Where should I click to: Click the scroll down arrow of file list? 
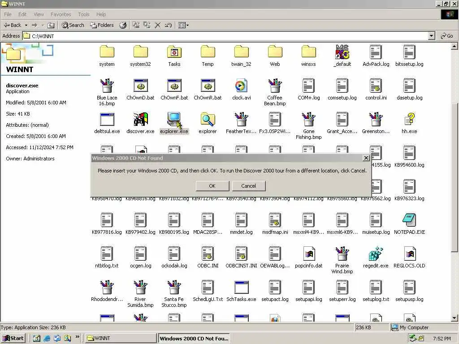[x=454, y=318]
